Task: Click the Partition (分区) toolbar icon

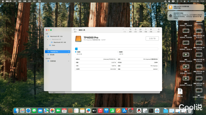Action: (x=135, y=30)
